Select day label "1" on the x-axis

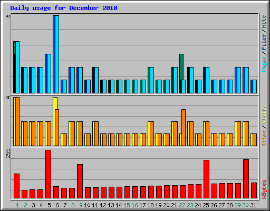coord(17,205)
